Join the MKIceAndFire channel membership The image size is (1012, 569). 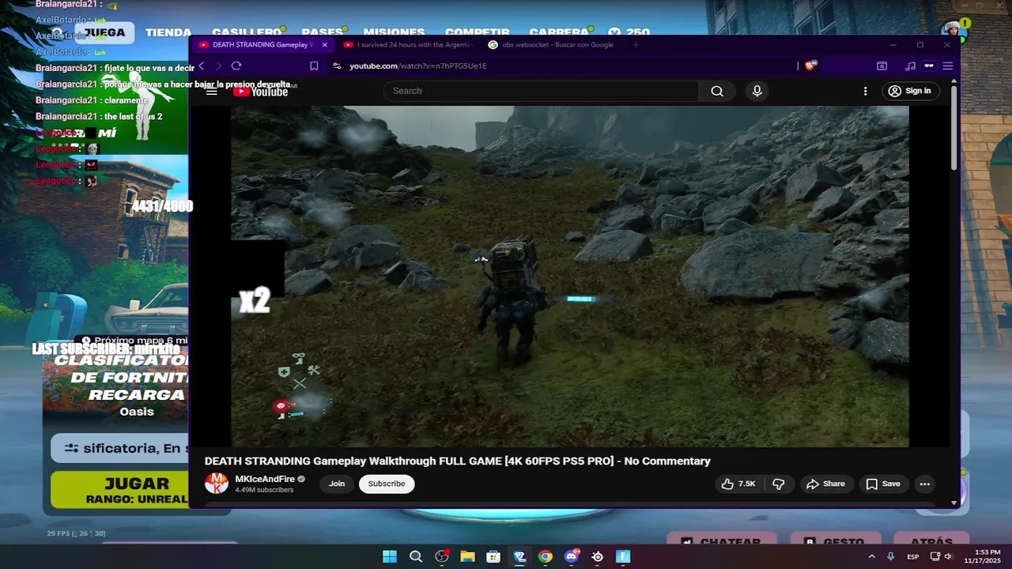pyautogui.click(x=337, y=484)
